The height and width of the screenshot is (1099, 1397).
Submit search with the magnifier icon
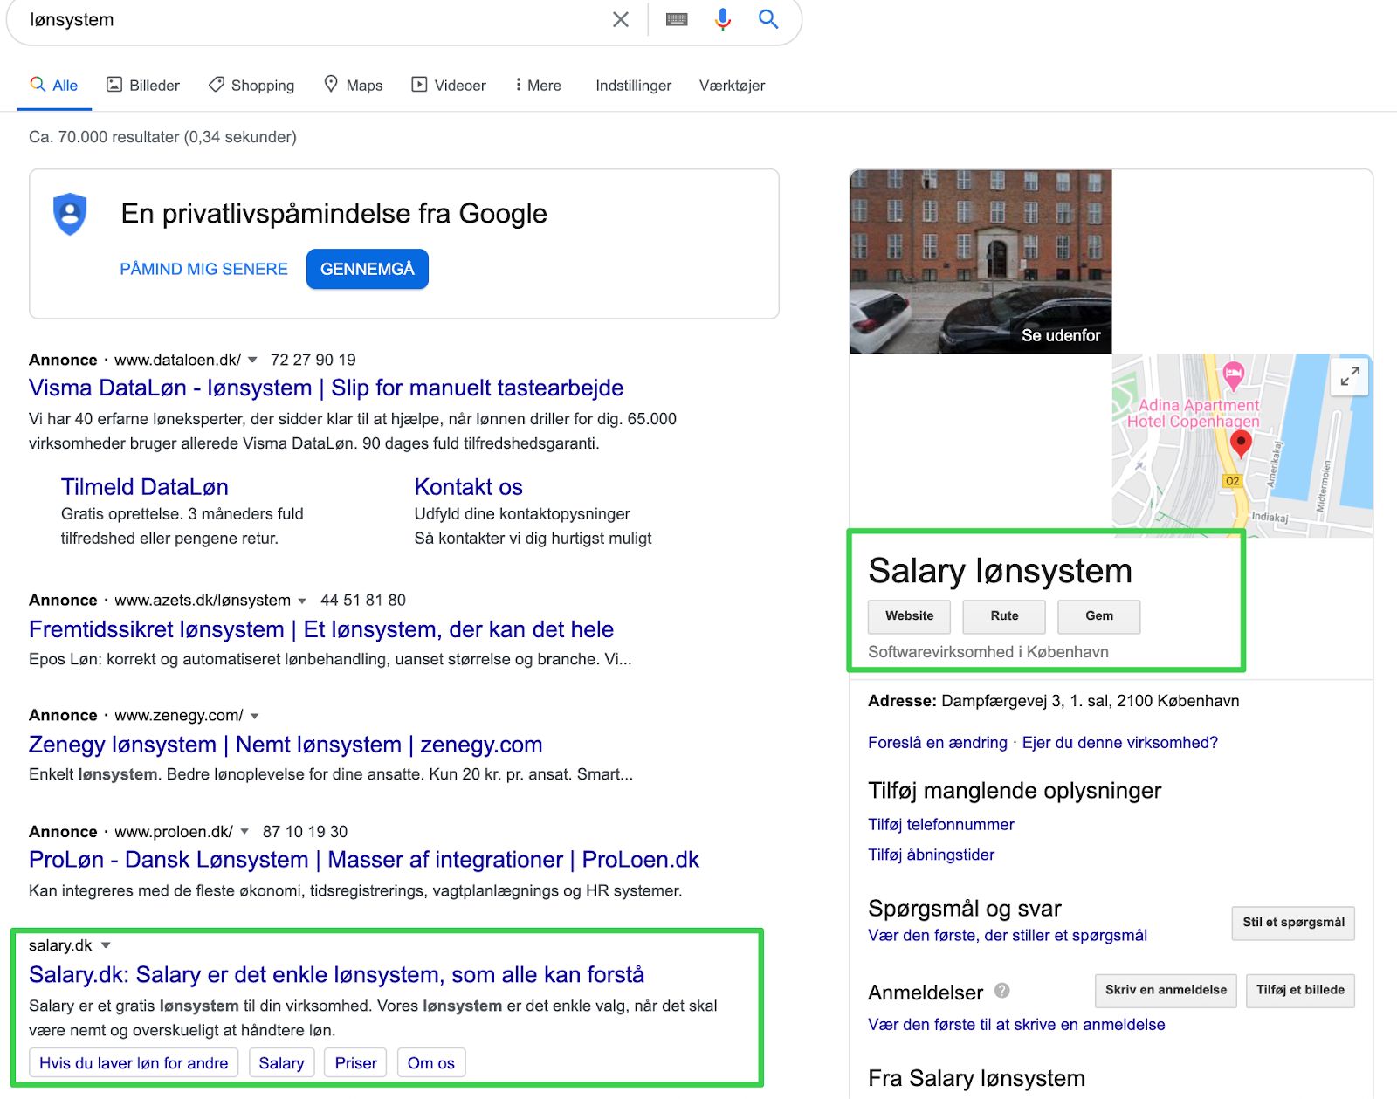768,18
